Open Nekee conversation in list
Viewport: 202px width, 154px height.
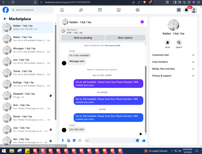click(27, 39)
